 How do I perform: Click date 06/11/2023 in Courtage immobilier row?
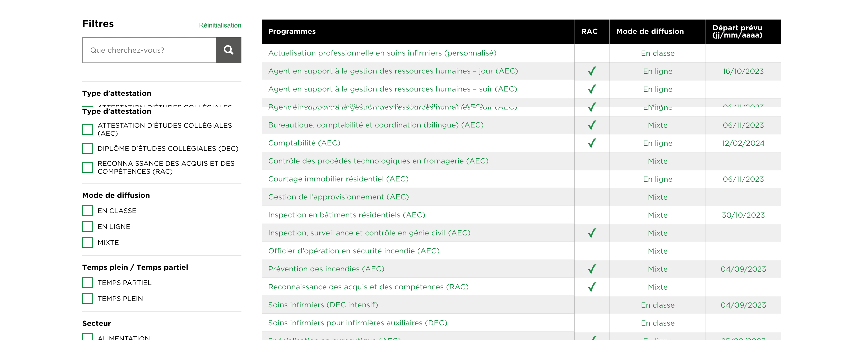(x=743, y=179)
